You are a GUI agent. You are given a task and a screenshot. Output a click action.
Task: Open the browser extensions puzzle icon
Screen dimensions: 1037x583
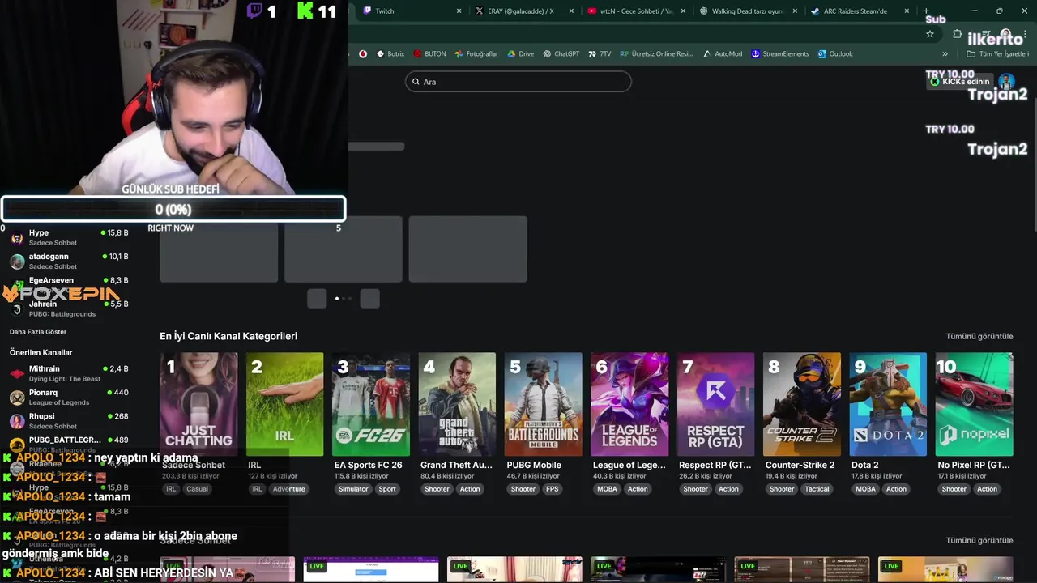(957, 34)
